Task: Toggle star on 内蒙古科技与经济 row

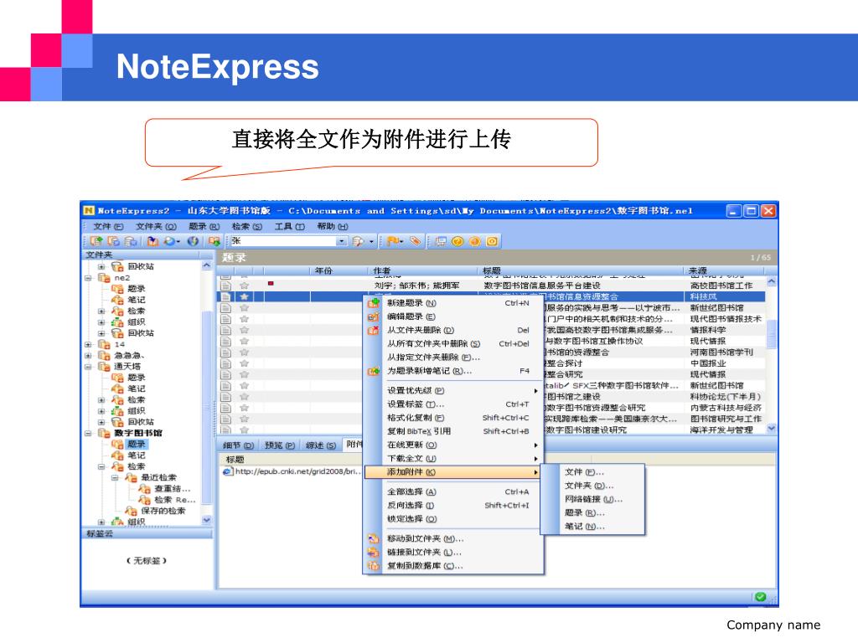Action: click(244, 408)
